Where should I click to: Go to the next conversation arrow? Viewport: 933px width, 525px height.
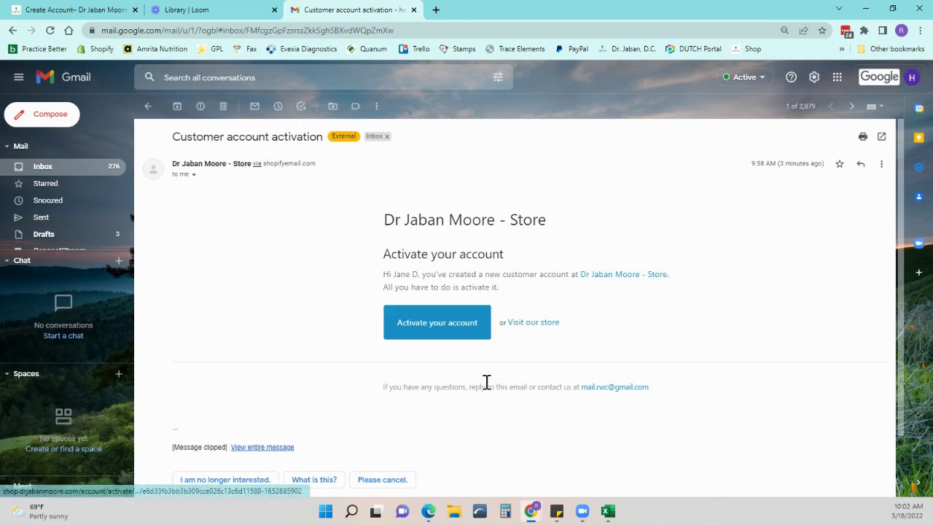coord(851,106)
